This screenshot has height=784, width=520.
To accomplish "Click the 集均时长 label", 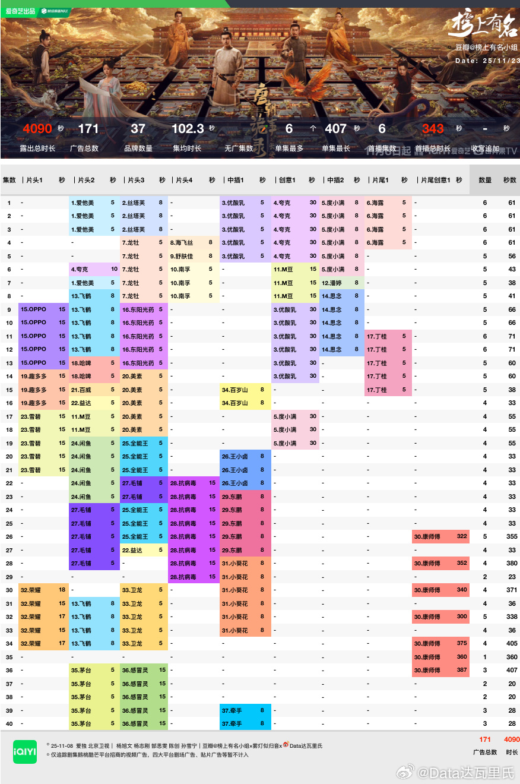I will click(x=187, y=148).
